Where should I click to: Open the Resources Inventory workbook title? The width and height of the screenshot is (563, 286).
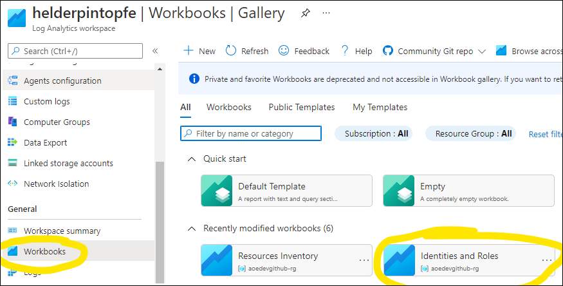[x=278, y=256]
